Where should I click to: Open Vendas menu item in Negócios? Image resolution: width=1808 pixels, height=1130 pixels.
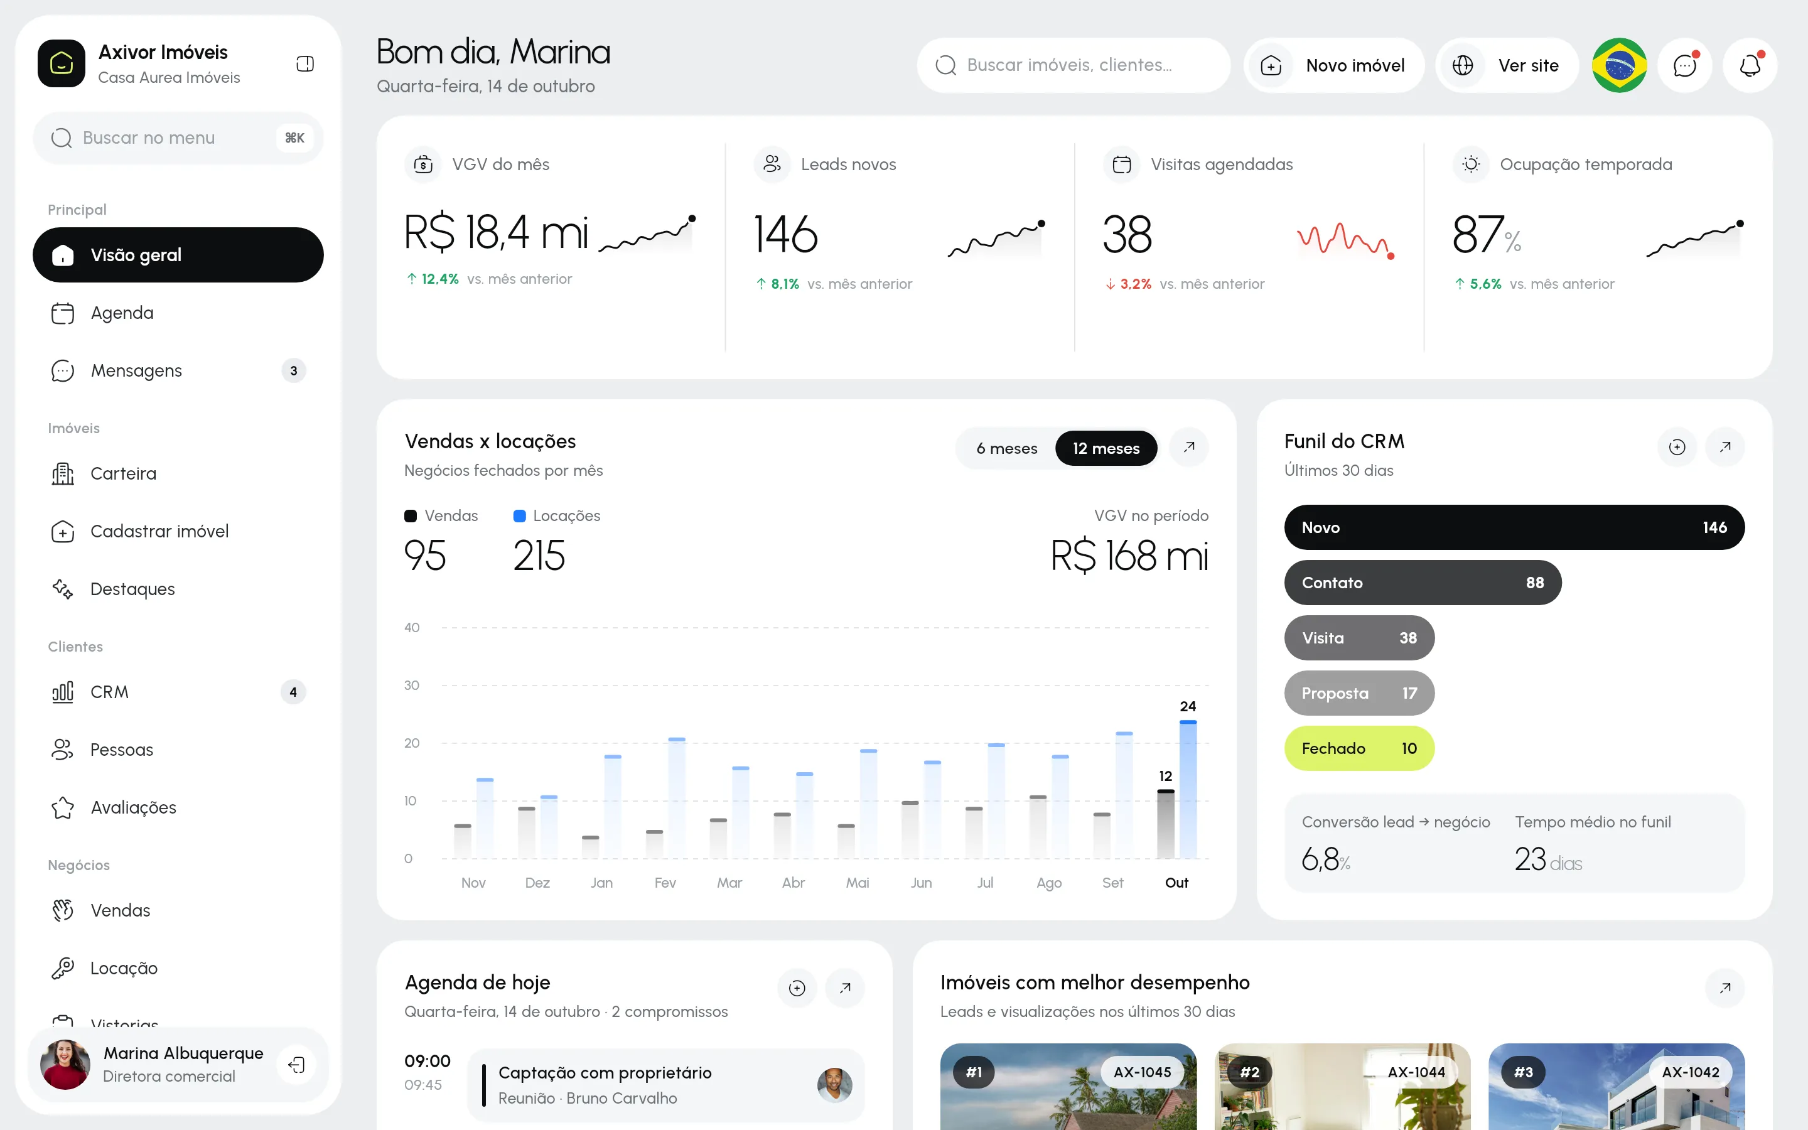pos(178,910)
